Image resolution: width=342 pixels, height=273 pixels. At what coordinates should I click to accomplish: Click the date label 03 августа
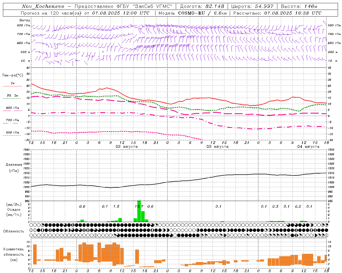pyautogui.click(x=217, y=147)
